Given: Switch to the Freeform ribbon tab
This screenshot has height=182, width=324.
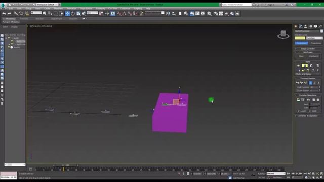Looking at the screenshot, I should [24, 19].
